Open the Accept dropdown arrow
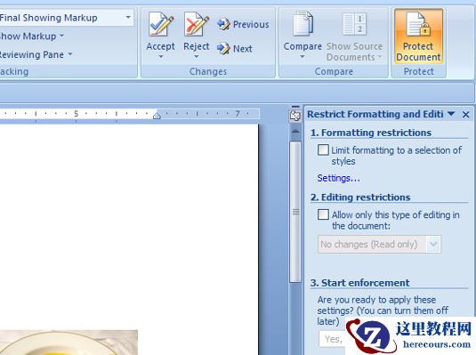The height and width of the screenshot is (355, 476). tap(161, 56)
